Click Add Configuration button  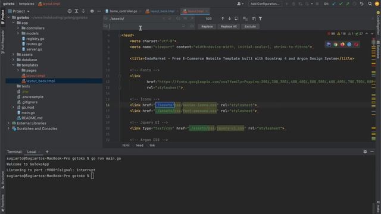[x=265, y=4]
